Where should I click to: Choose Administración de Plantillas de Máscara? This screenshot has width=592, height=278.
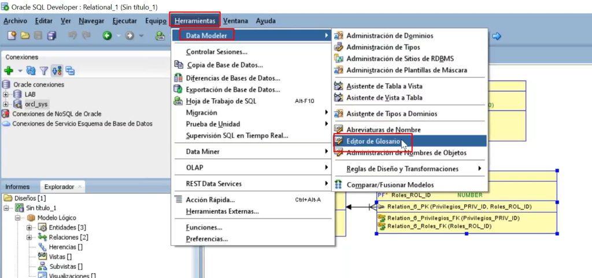coord(409,70)
